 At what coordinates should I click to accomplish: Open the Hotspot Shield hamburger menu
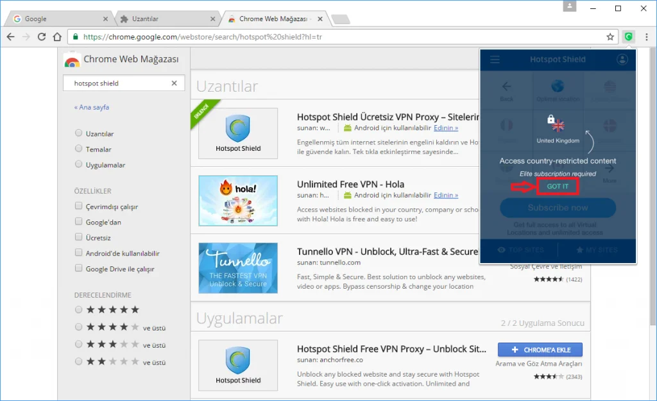click(x=495, y=60)
